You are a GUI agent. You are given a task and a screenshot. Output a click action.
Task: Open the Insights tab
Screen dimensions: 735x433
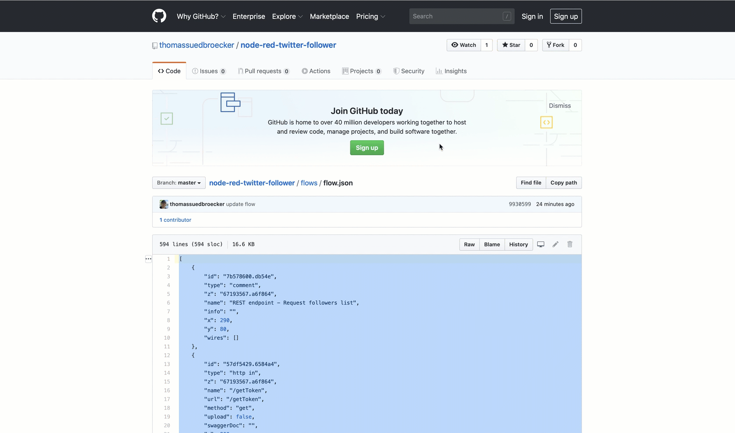click(x=451, y=71)
